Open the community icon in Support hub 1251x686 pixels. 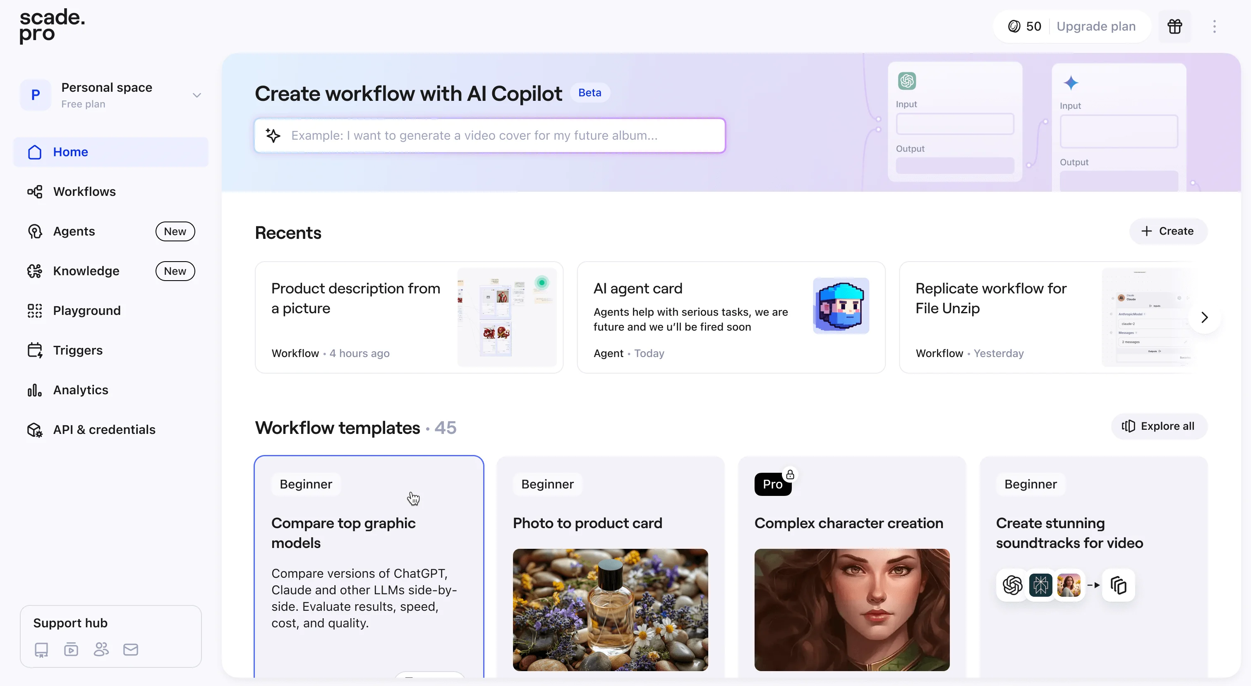pyautogui.click(x=101, y=650)
